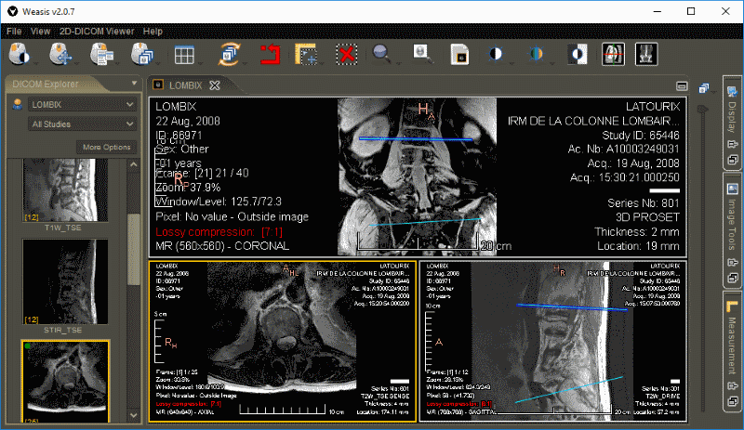Select the STIR_TSE series thumbnail
The height and width of the screenshot is (430, 744).
(65, 281)
